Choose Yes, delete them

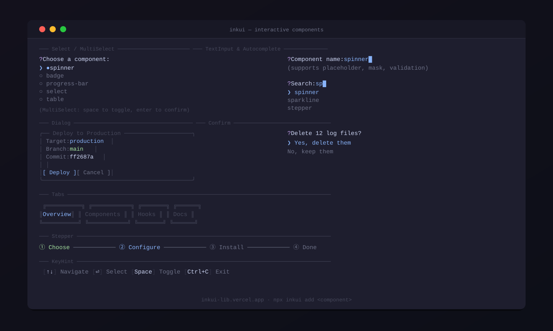(319, 143)
